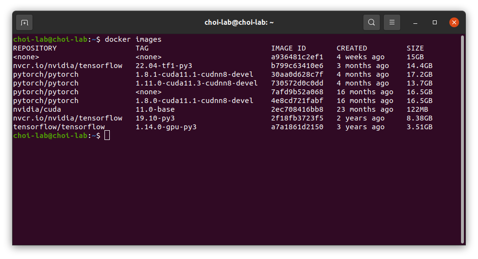Select image ID 2f18fb3723f5
The width and height of the screenshot is (478, 259).
[297, 118]
